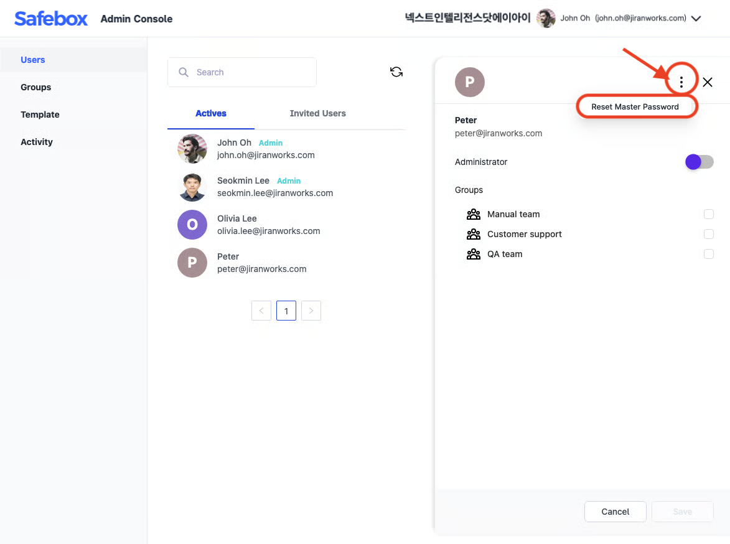Toggle the Administrator switch for Peter
The image size is (730, 544).
699,162
